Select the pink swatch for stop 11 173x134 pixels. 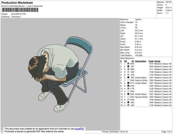coord(128,91)
